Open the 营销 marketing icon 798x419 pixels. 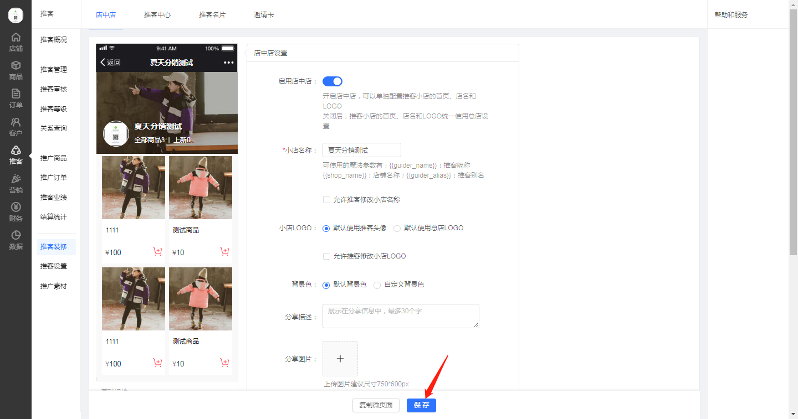click(16, 179)
